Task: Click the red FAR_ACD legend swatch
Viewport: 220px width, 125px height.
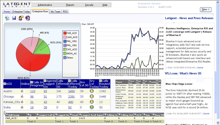Action: click(x=65, y=33)
